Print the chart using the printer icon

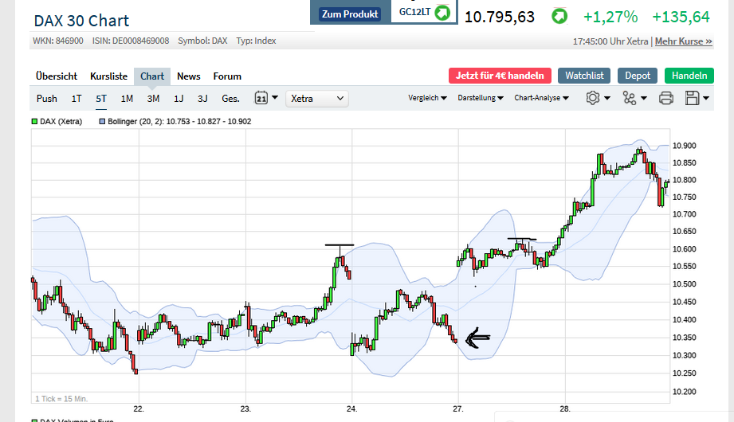click(666, 98)
